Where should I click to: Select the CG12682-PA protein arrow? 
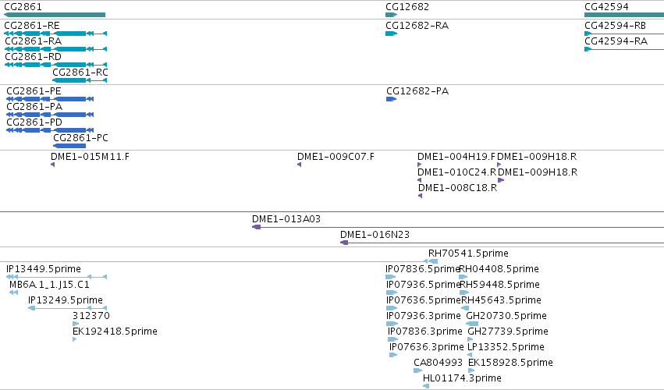[x=391, y=99]
